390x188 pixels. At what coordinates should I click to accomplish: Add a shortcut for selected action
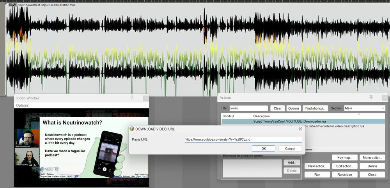(x=292, y=162)
